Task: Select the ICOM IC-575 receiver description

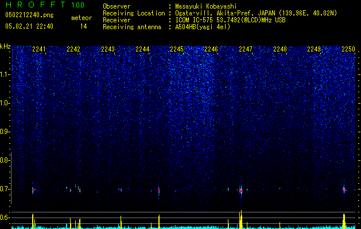Action: (x=230, y=20)
